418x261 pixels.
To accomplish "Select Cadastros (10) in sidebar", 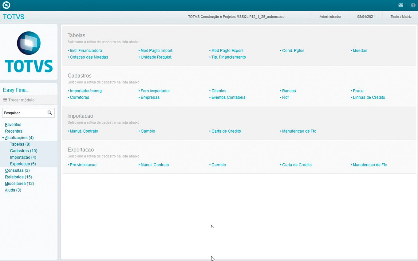I will click(23, 151).
